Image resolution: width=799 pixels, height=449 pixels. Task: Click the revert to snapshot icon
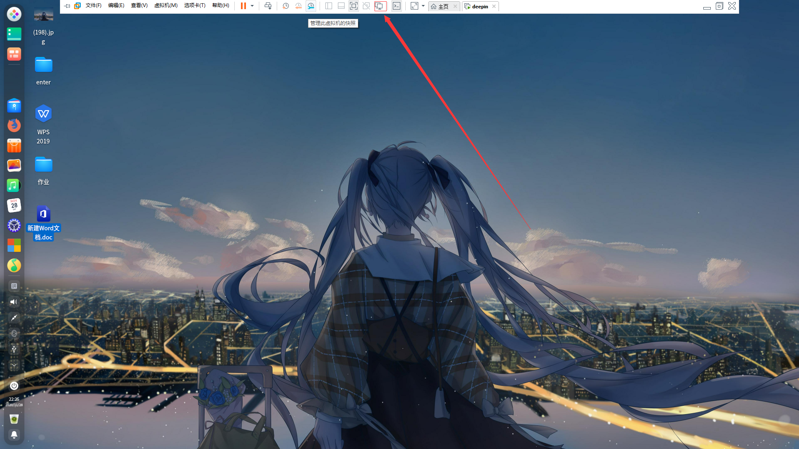298,6
